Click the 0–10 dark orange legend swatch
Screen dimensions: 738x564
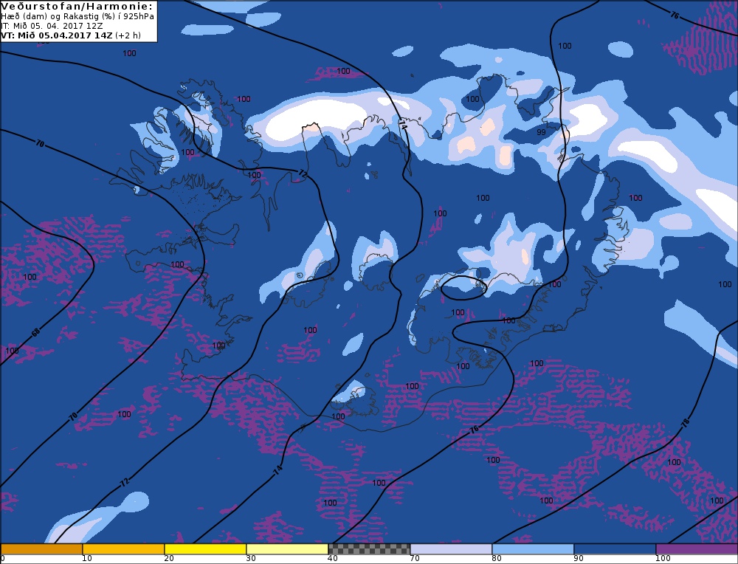tap(41, 549)
